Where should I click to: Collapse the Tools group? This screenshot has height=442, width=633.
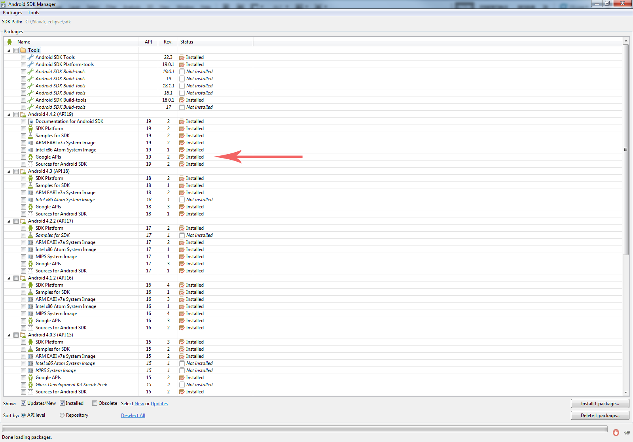9,50
